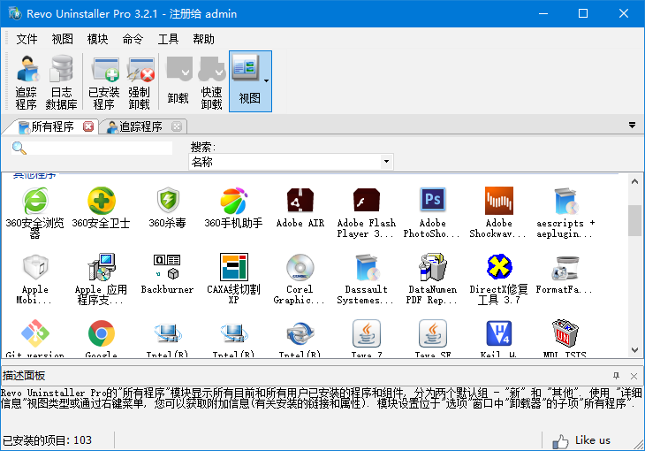Open the 追踪程序 toolbar module

click(27, 82)
